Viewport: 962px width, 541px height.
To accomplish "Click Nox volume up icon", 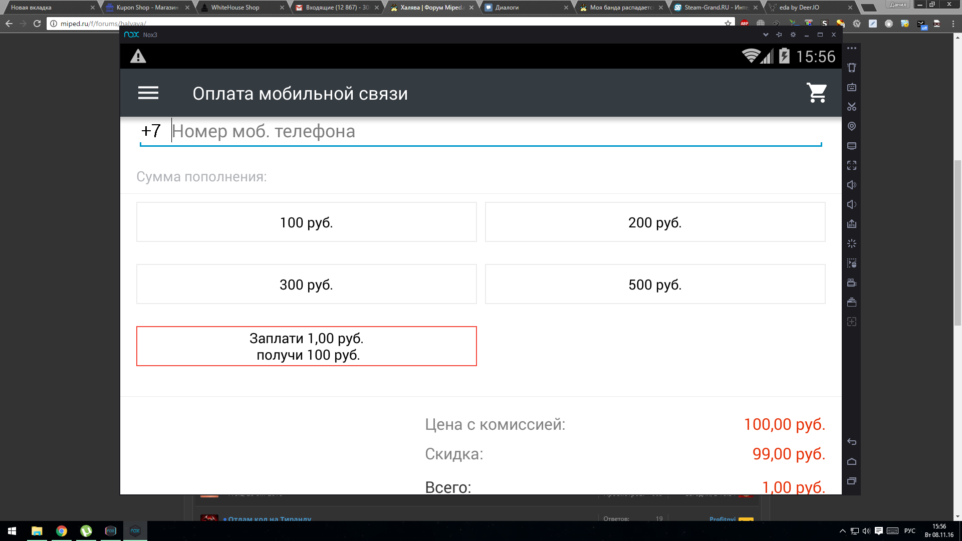I will click(x=852, y=185).
